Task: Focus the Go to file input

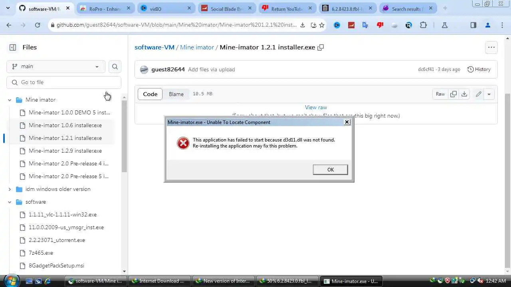Action: pos(64,82)
